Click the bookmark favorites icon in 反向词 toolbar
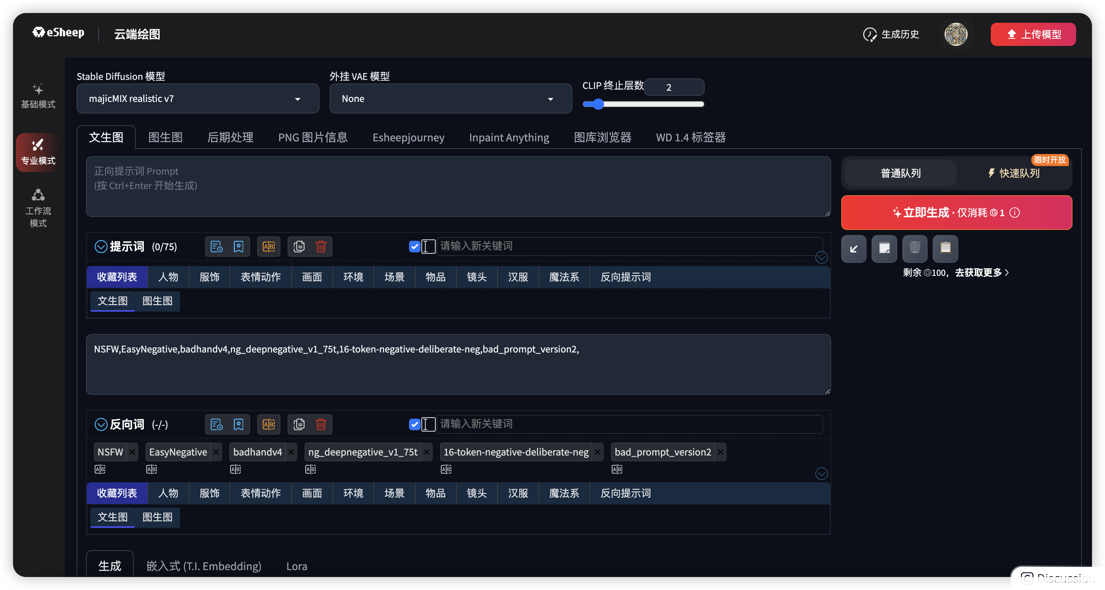The width and height of the screenshot is (1105, 590). pyautogui.click(x=238, y=424)
